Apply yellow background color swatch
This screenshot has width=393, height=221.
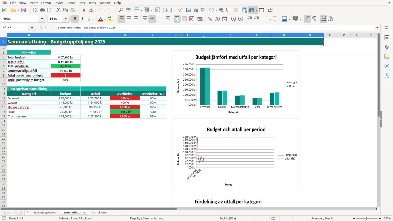coord(110,19)
